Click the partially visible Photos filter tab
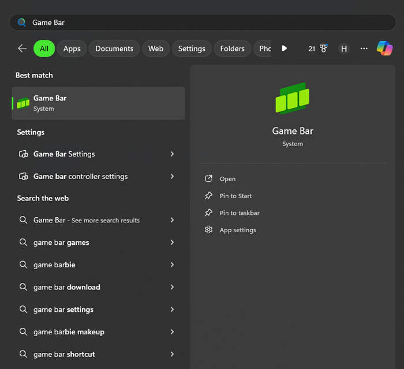The height and width of the screenshot is (369, 404). [x=262, y=49]
